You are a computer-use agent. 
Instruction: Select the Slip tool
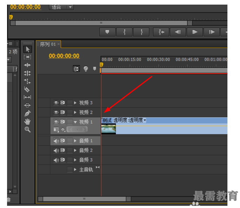click(27, 97)
